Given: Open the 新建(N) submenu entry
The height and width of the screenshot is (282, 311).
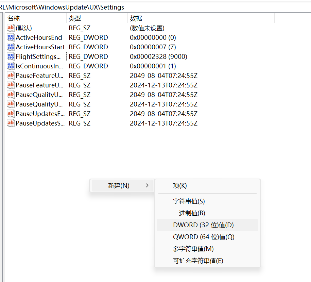Looking at the screenshot, I should [x=123, y=185].
